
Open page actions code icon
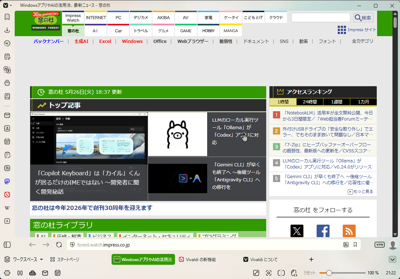[x=294, y=273]
